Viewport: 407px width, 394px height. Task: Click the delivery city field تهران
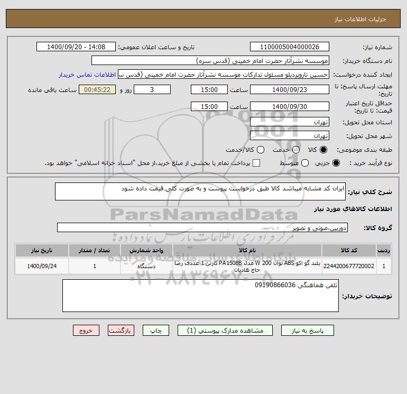(290, 135)
